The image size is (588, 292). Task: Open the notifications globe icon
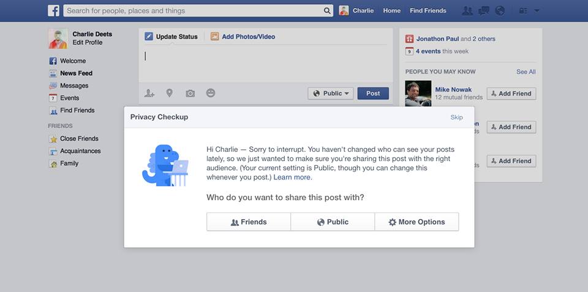coord(500,10)
